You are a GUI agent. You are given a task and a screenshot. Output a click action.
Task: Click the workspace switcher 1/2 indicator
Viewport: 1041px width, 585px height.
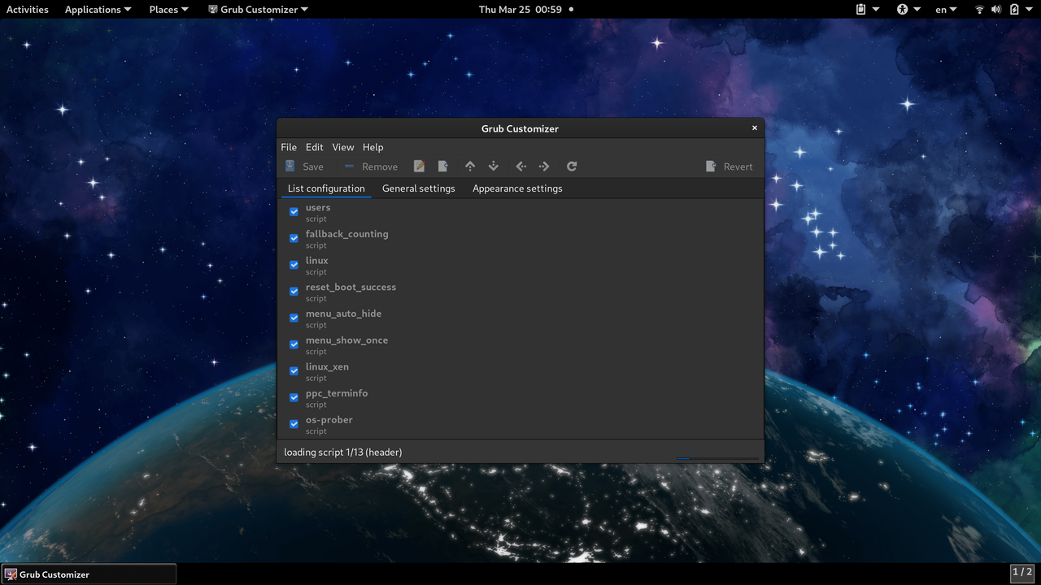1022,573
